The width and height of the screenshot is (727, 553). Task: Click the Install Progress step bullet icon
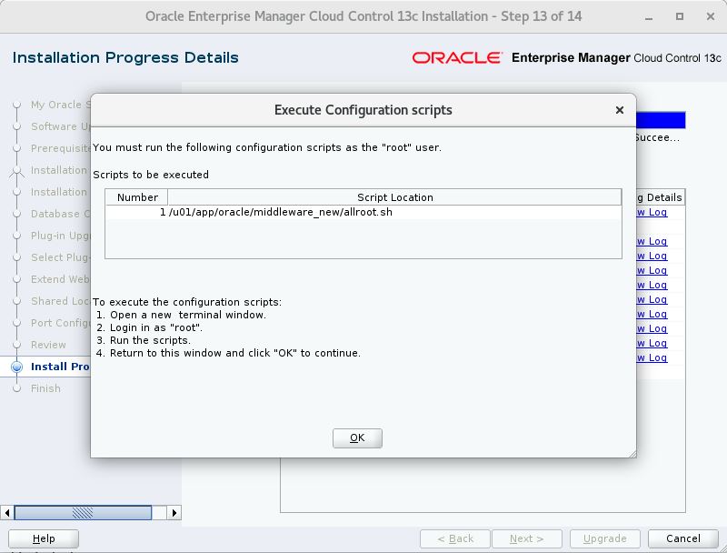click(x=16, y=367)
